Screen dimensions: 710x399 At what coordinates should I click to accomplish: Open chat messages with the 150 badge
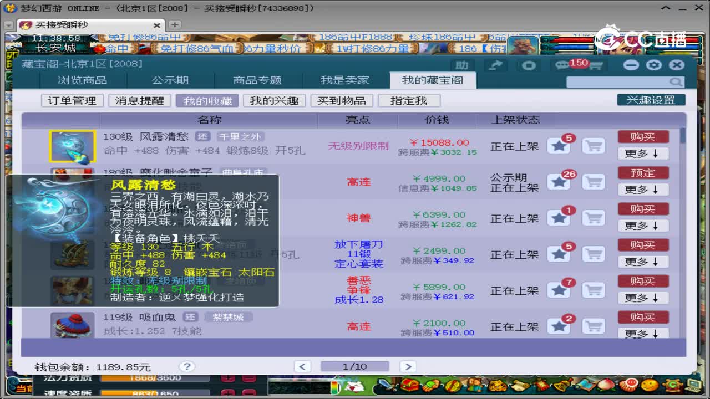[x=563, y=65]
